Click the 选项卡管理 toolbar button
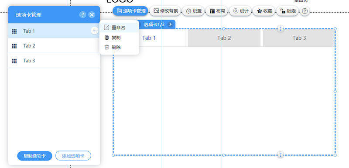The image size is (349, 168). pos(130,11)
